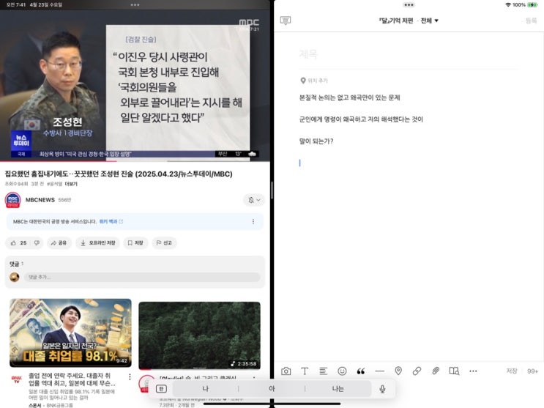Open category dropdown 전체 in editor header

430,21
